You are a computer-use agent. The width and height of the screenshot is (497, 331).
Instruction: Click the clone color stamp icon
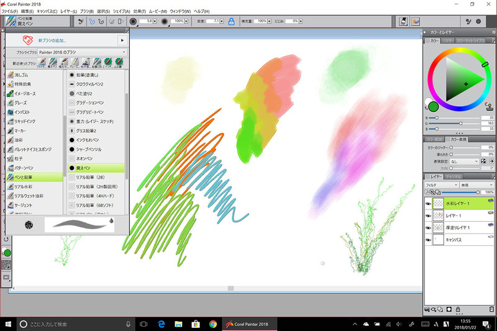(x=488, y=106)
